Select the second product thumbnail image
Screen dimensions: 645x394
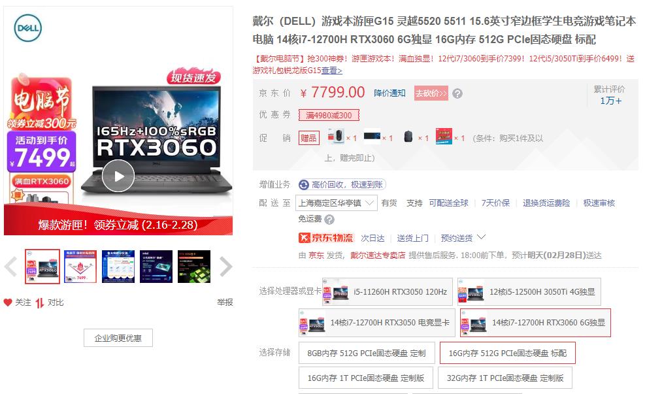[x=80, y=267]
